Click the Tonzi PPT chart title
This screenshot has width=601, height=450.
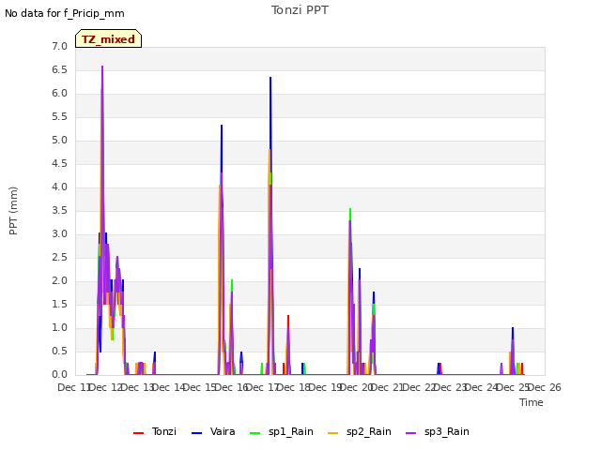tap(300, 10)
